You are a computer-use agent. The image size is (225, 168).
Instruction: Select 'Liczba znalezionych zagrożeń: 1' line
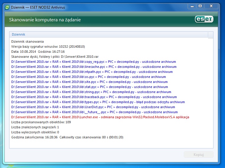(x=35, y=127)
